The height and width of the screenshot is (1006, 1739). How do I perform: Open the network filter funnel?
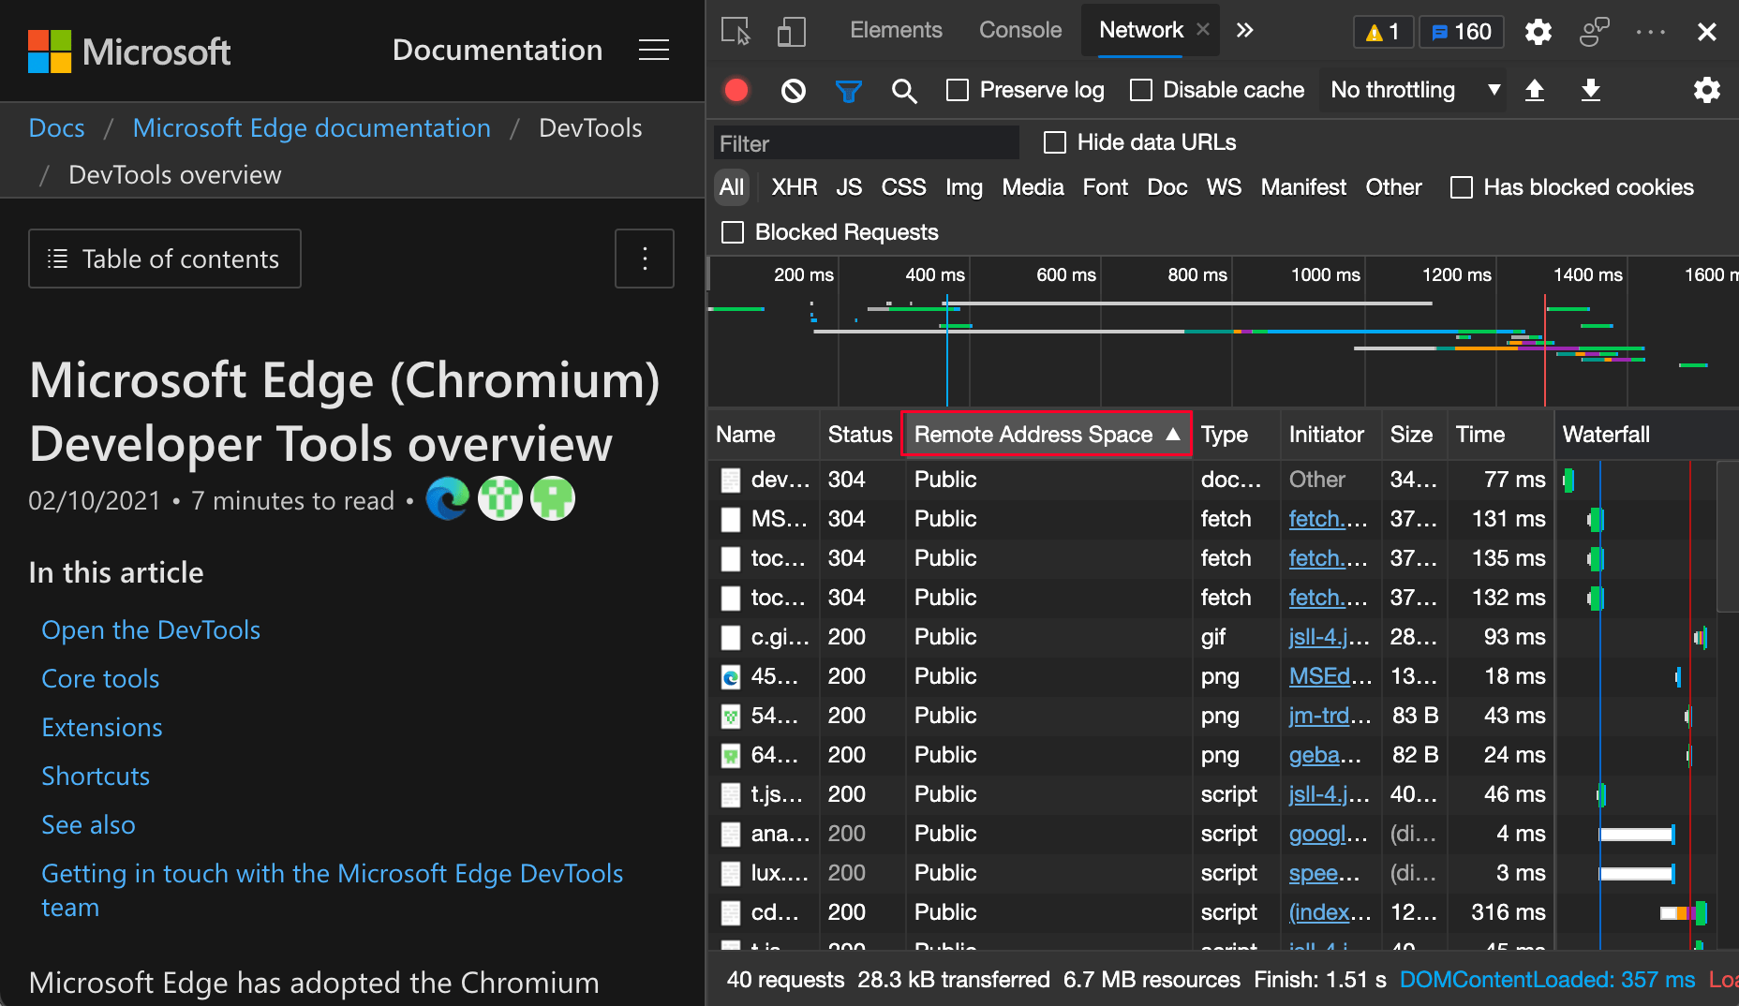(x=849, y=90)
